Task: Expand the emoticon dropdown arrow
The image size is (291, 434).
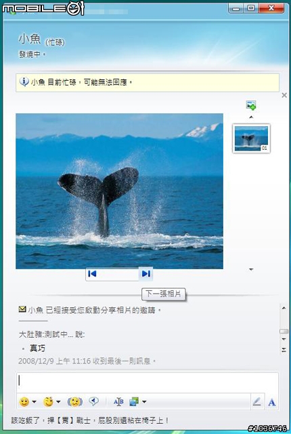Action: pyautogui.click(x=35, y=401)
